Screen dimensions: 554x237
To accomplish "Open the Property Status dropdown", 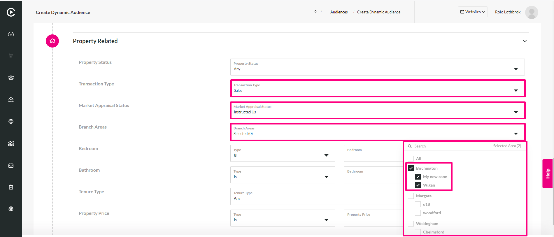I will (x=377, y=67).
